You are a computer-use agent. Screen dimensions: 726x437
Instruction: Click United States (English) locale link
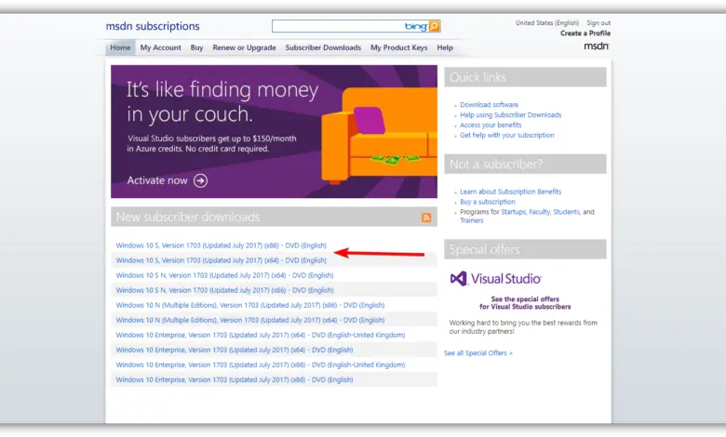(547, 22)
